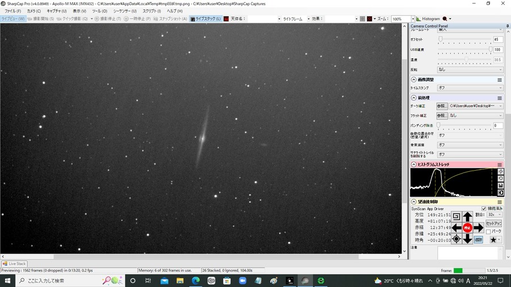Click the Windows Start button
The height and width of the screenshot is (287, 511).
7,281
